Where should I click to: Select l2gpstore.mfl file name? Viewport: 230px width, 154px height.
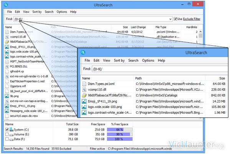click(x=18, y=86)
